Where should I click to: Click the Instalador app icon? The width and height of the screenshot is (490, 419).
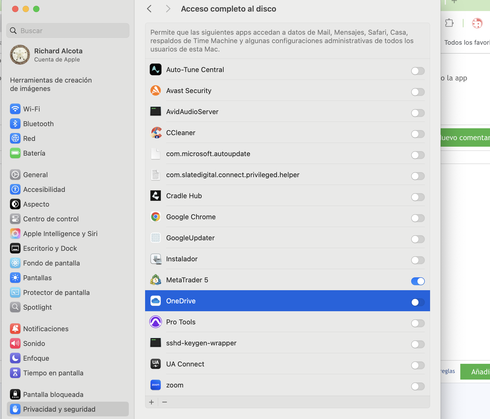point(156,259)
